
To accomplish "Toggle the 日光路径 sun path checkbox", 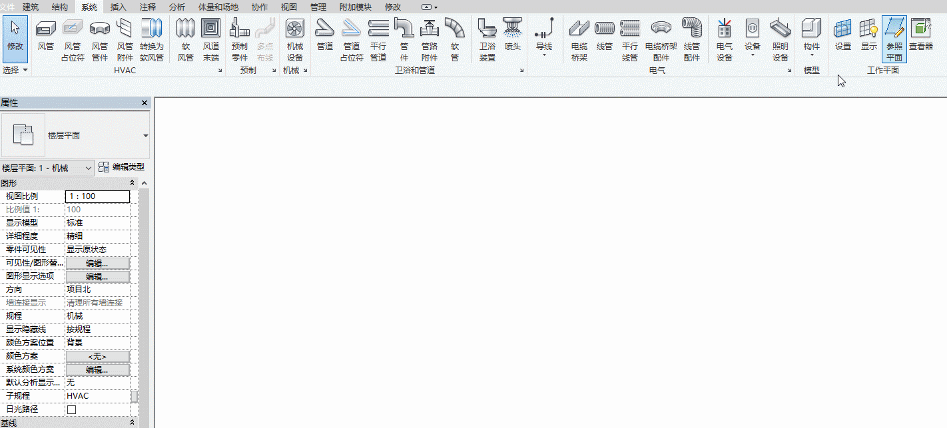I will coord(71,409).
